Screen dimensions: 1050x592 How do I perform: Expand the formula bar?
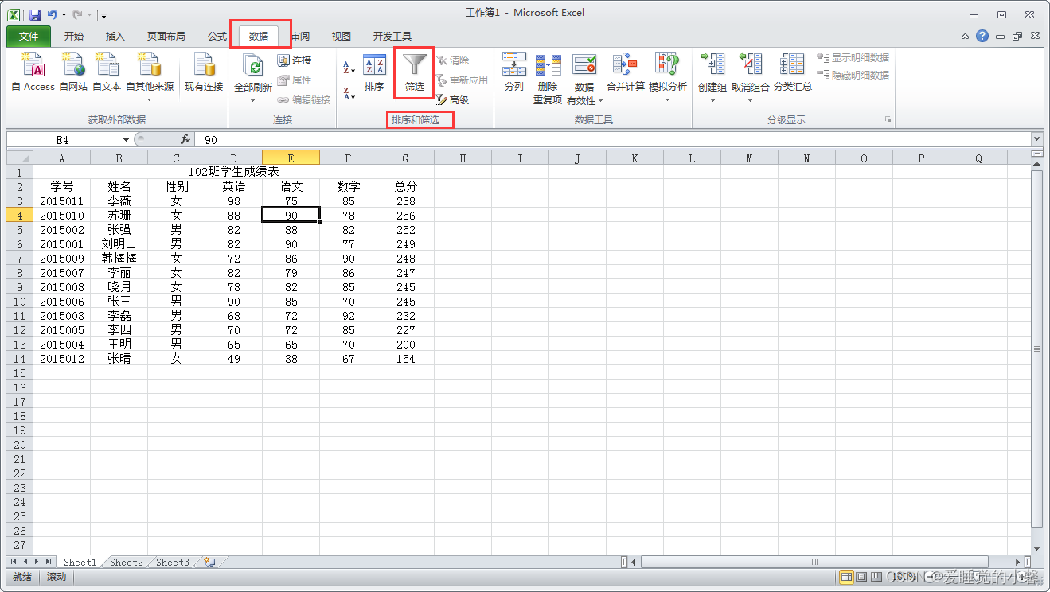click(x=1036, y=139)
